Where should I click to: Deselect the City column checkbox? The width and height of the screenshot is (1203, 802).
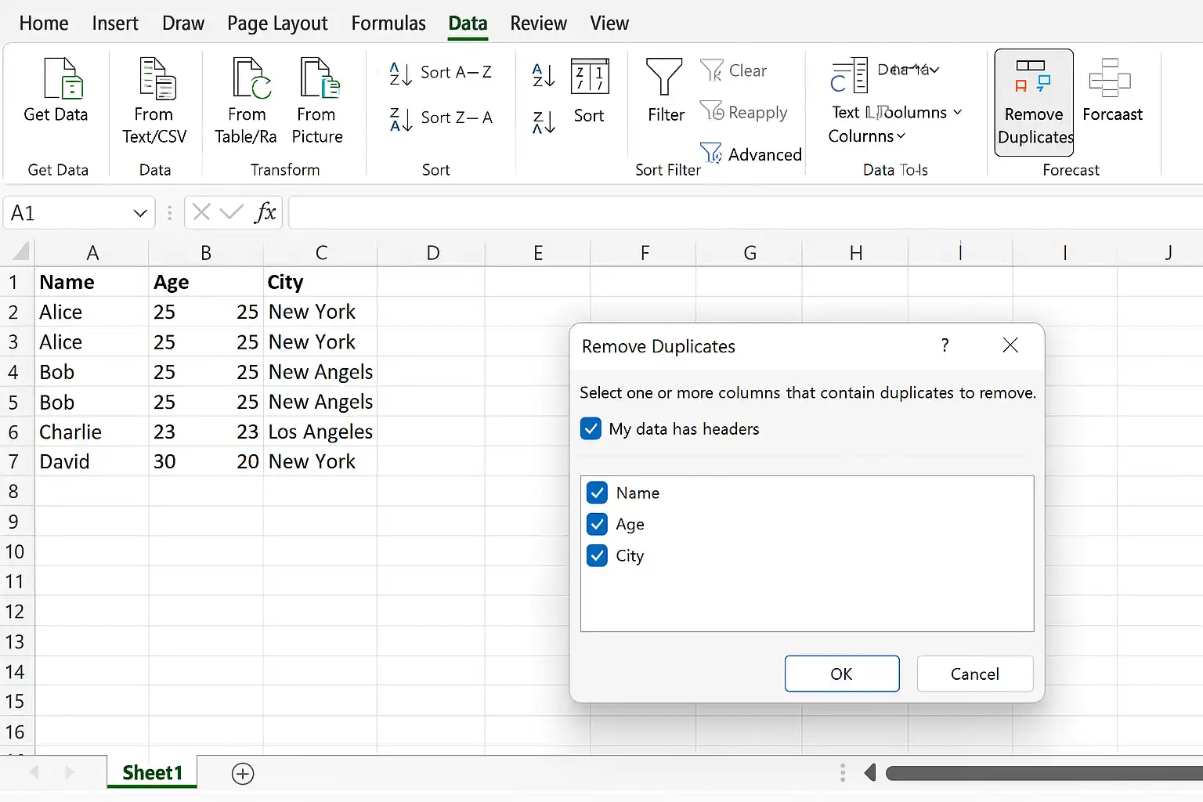click(598, 556)
